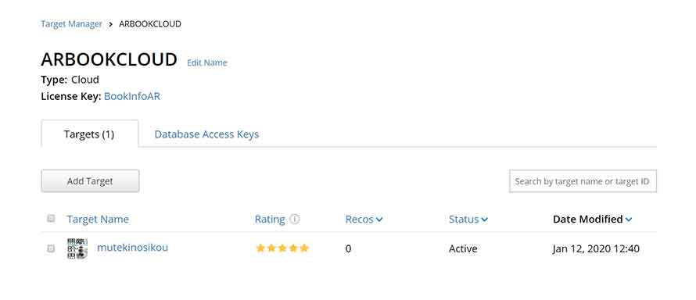This screenshot has width=696, height=300.
Task: Click the Edit Name link
Action: (x=207, y=62)
